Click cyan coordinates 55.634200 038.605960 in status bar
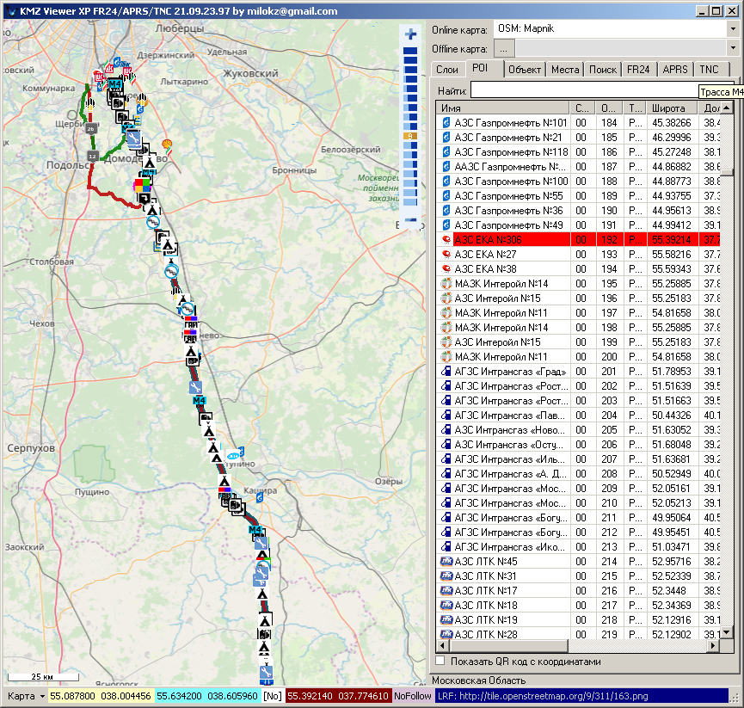This screenshot has height=708, width=744. 207,696
